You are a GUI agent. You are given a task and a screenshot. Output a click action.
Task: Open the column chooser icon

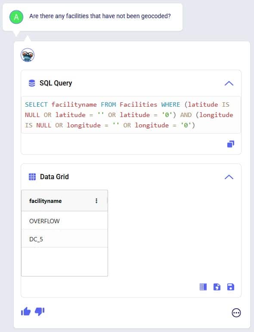coord(203,287)
